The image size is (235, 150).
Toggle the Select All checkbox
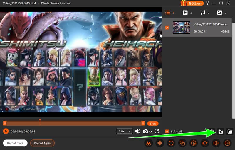tap(167, 132)
